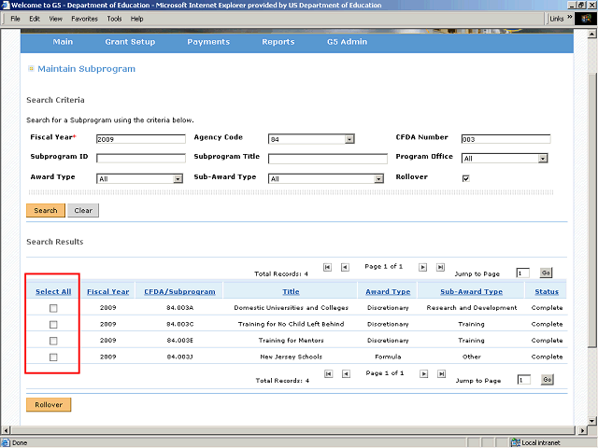Click the horizontal scrollbar at page bottom
Screen dimensions: 598x448
tap(280, 430)
